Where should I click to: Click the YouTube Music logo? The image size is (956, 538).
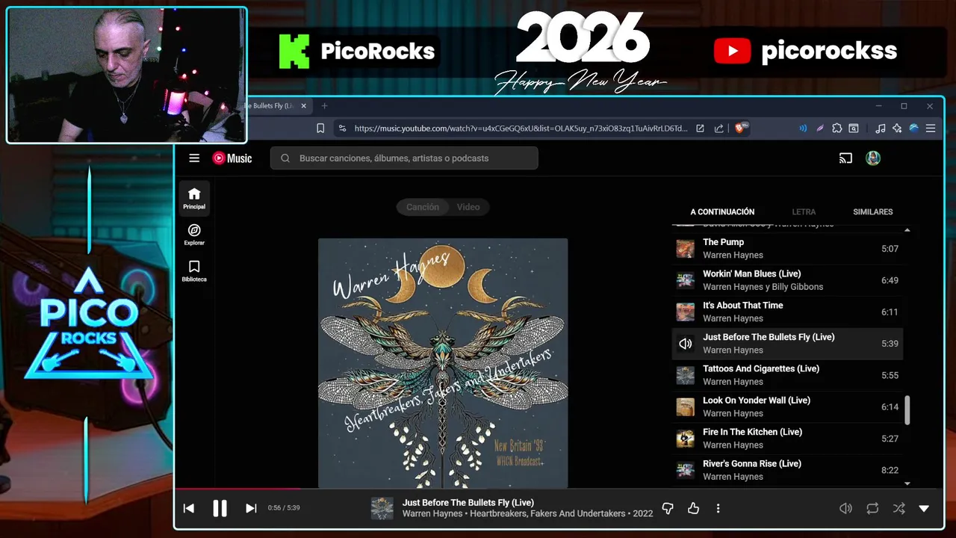232,158
